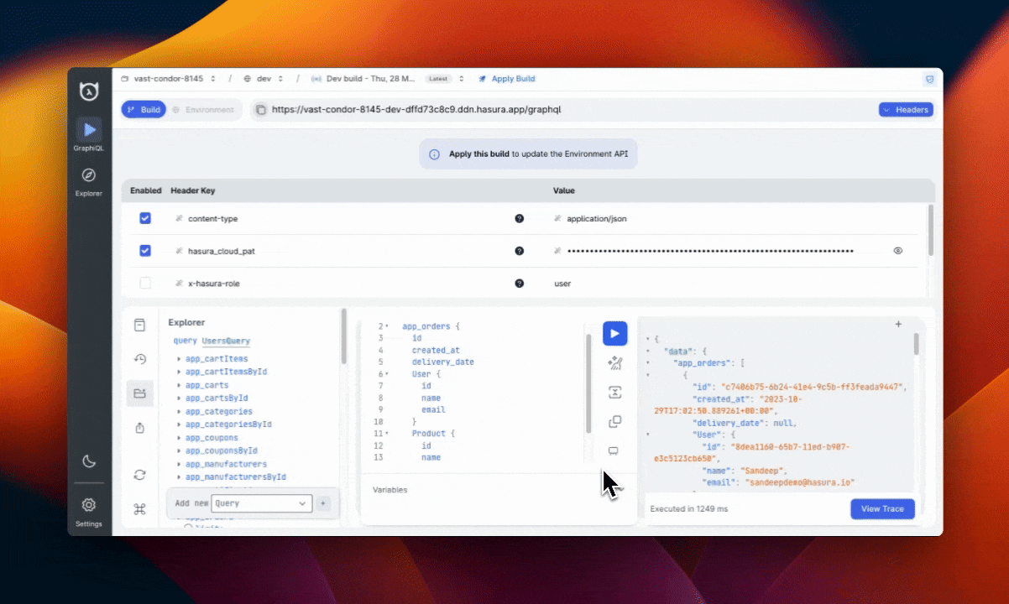Click the query editor scrollbar
This screenshot has width=1009, height=604.
click(588, 383)
